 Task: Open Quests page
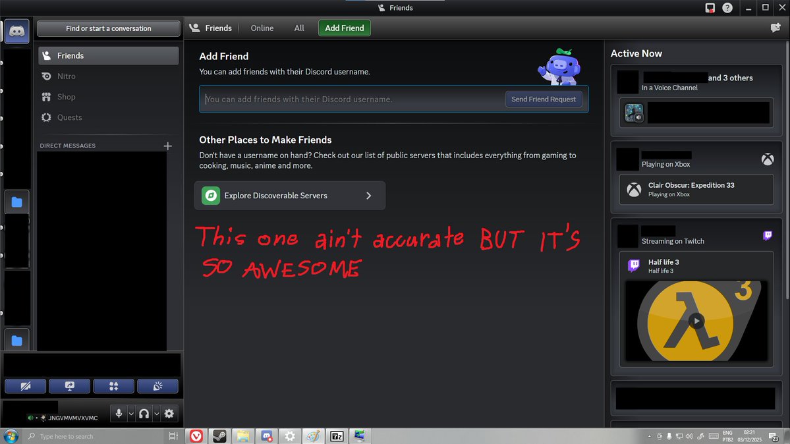108,117
